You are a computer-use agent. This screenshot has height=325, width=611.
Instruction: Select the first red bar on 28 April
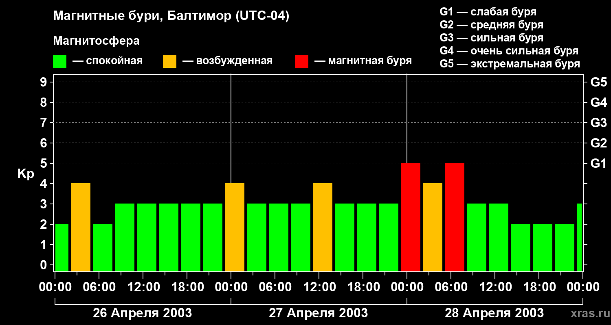tap(411, 217)
